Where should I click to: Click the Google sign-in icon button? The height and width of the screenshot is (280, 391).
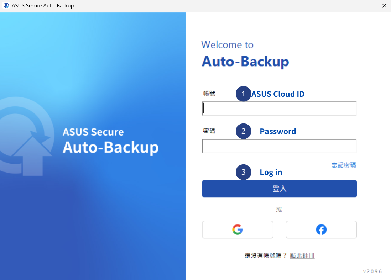coord(238,229)
